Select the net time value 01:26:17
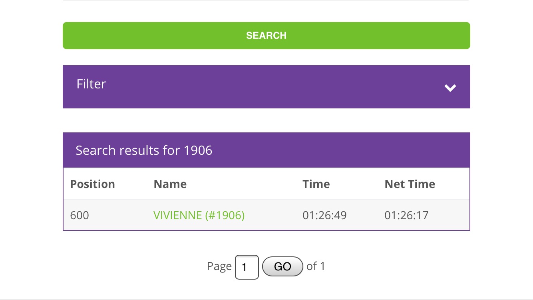533x300 pixels. 406,215
